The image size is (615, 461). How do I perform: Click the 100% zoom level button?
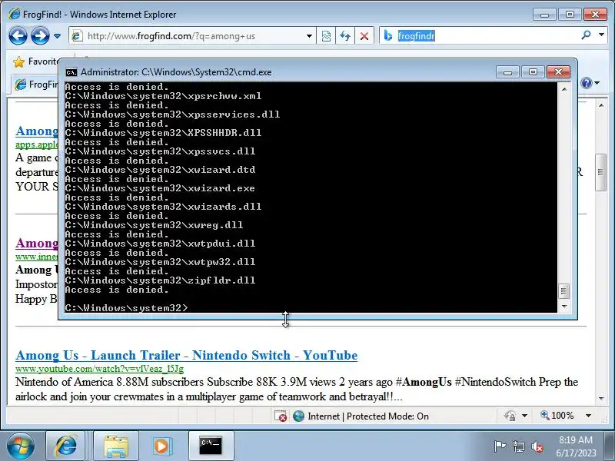(x=557, y=416)
